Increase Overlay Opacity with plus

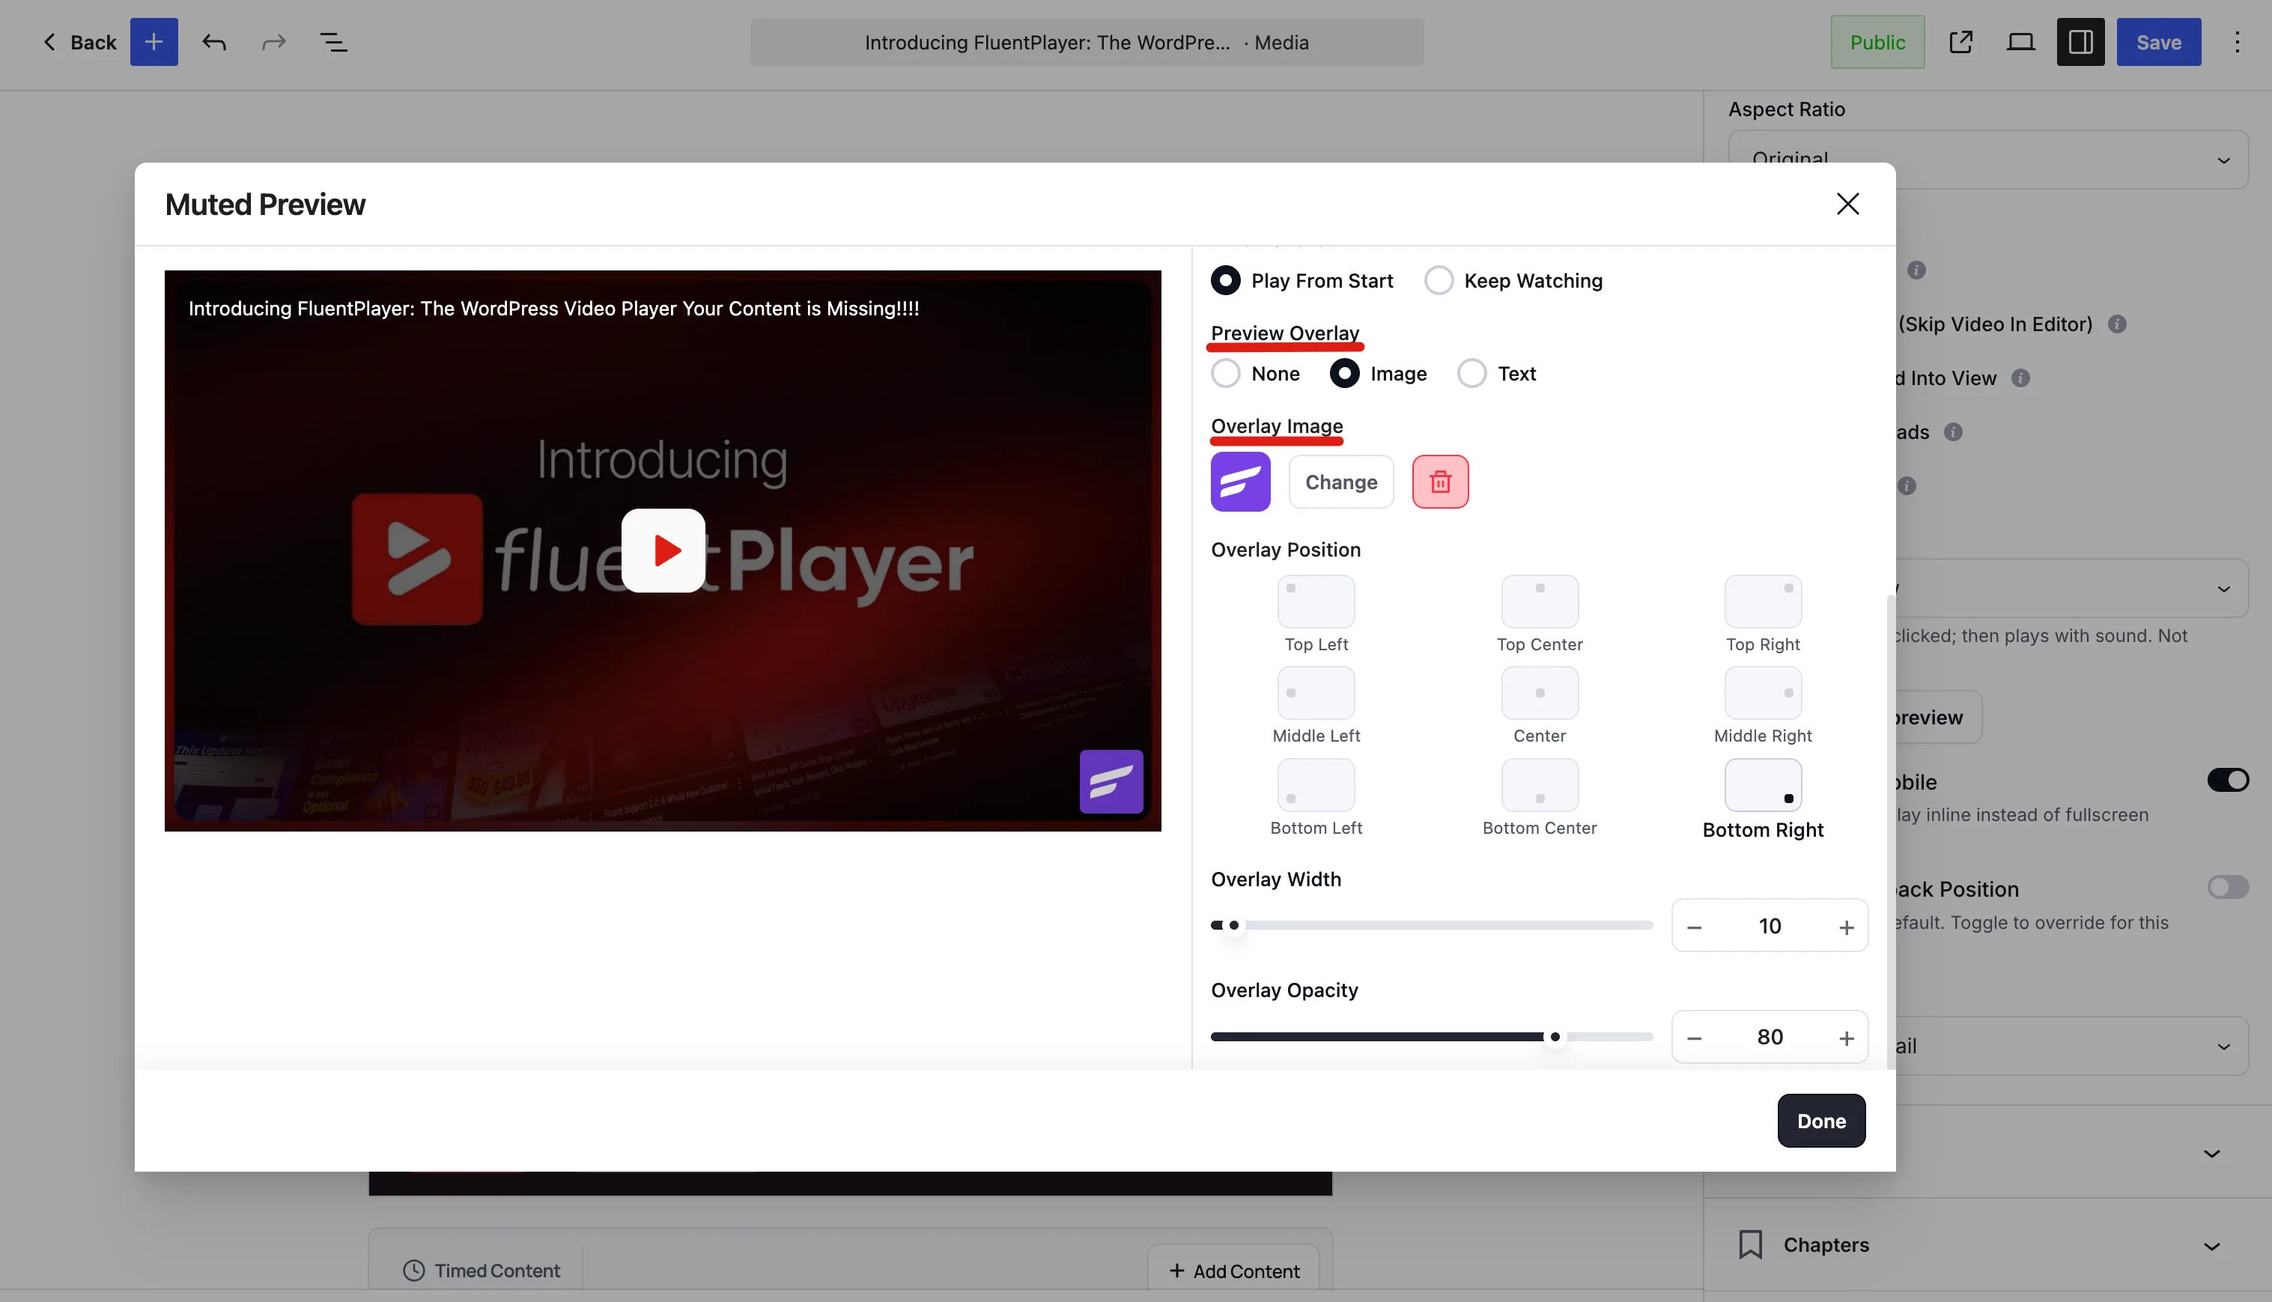[1846, 1038]
